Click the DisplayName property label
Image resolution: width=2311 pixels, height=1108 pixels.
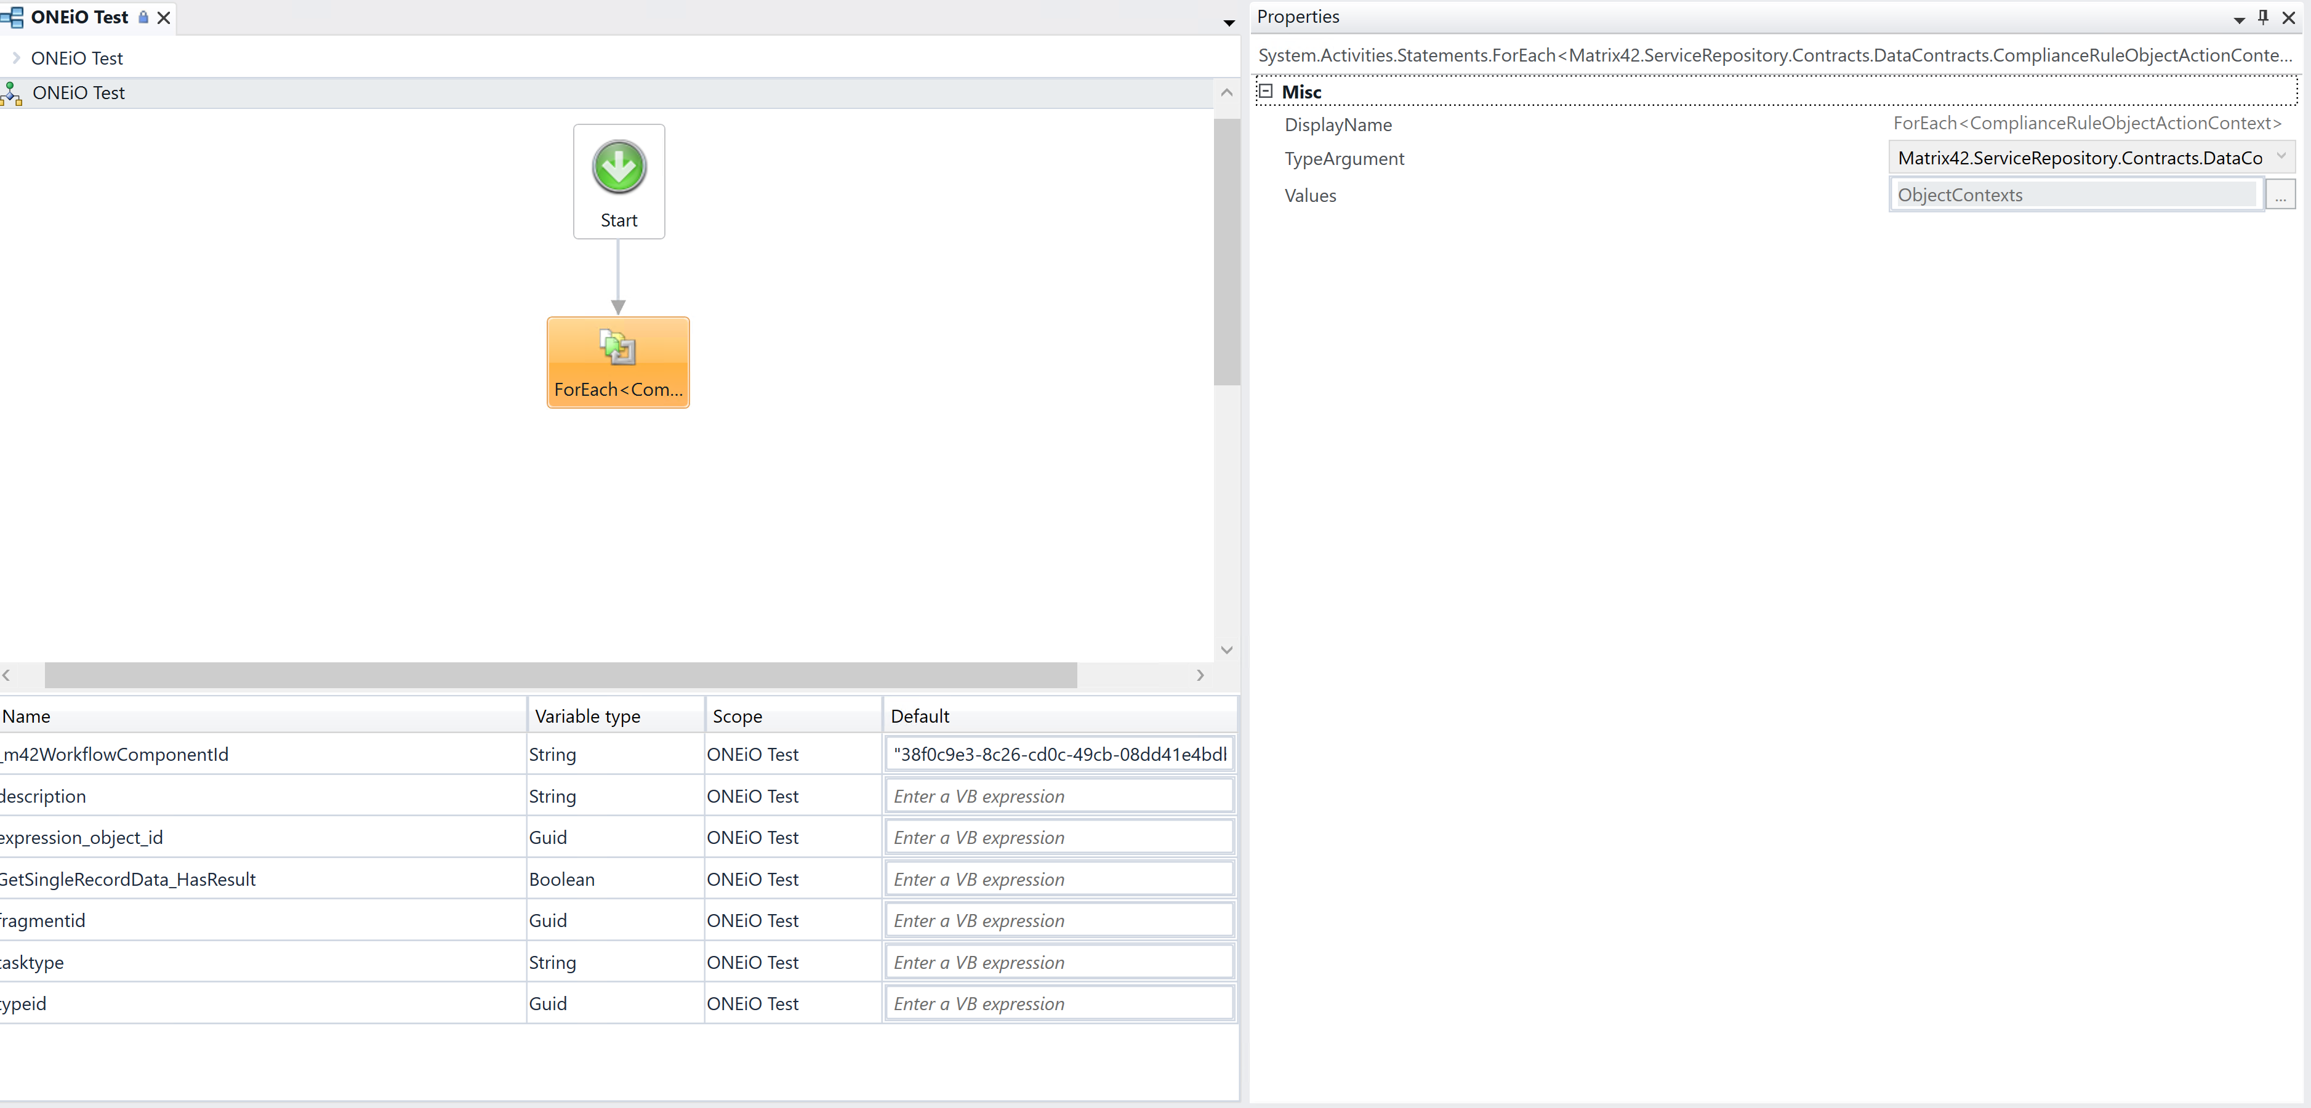[x=1338, y=125]
